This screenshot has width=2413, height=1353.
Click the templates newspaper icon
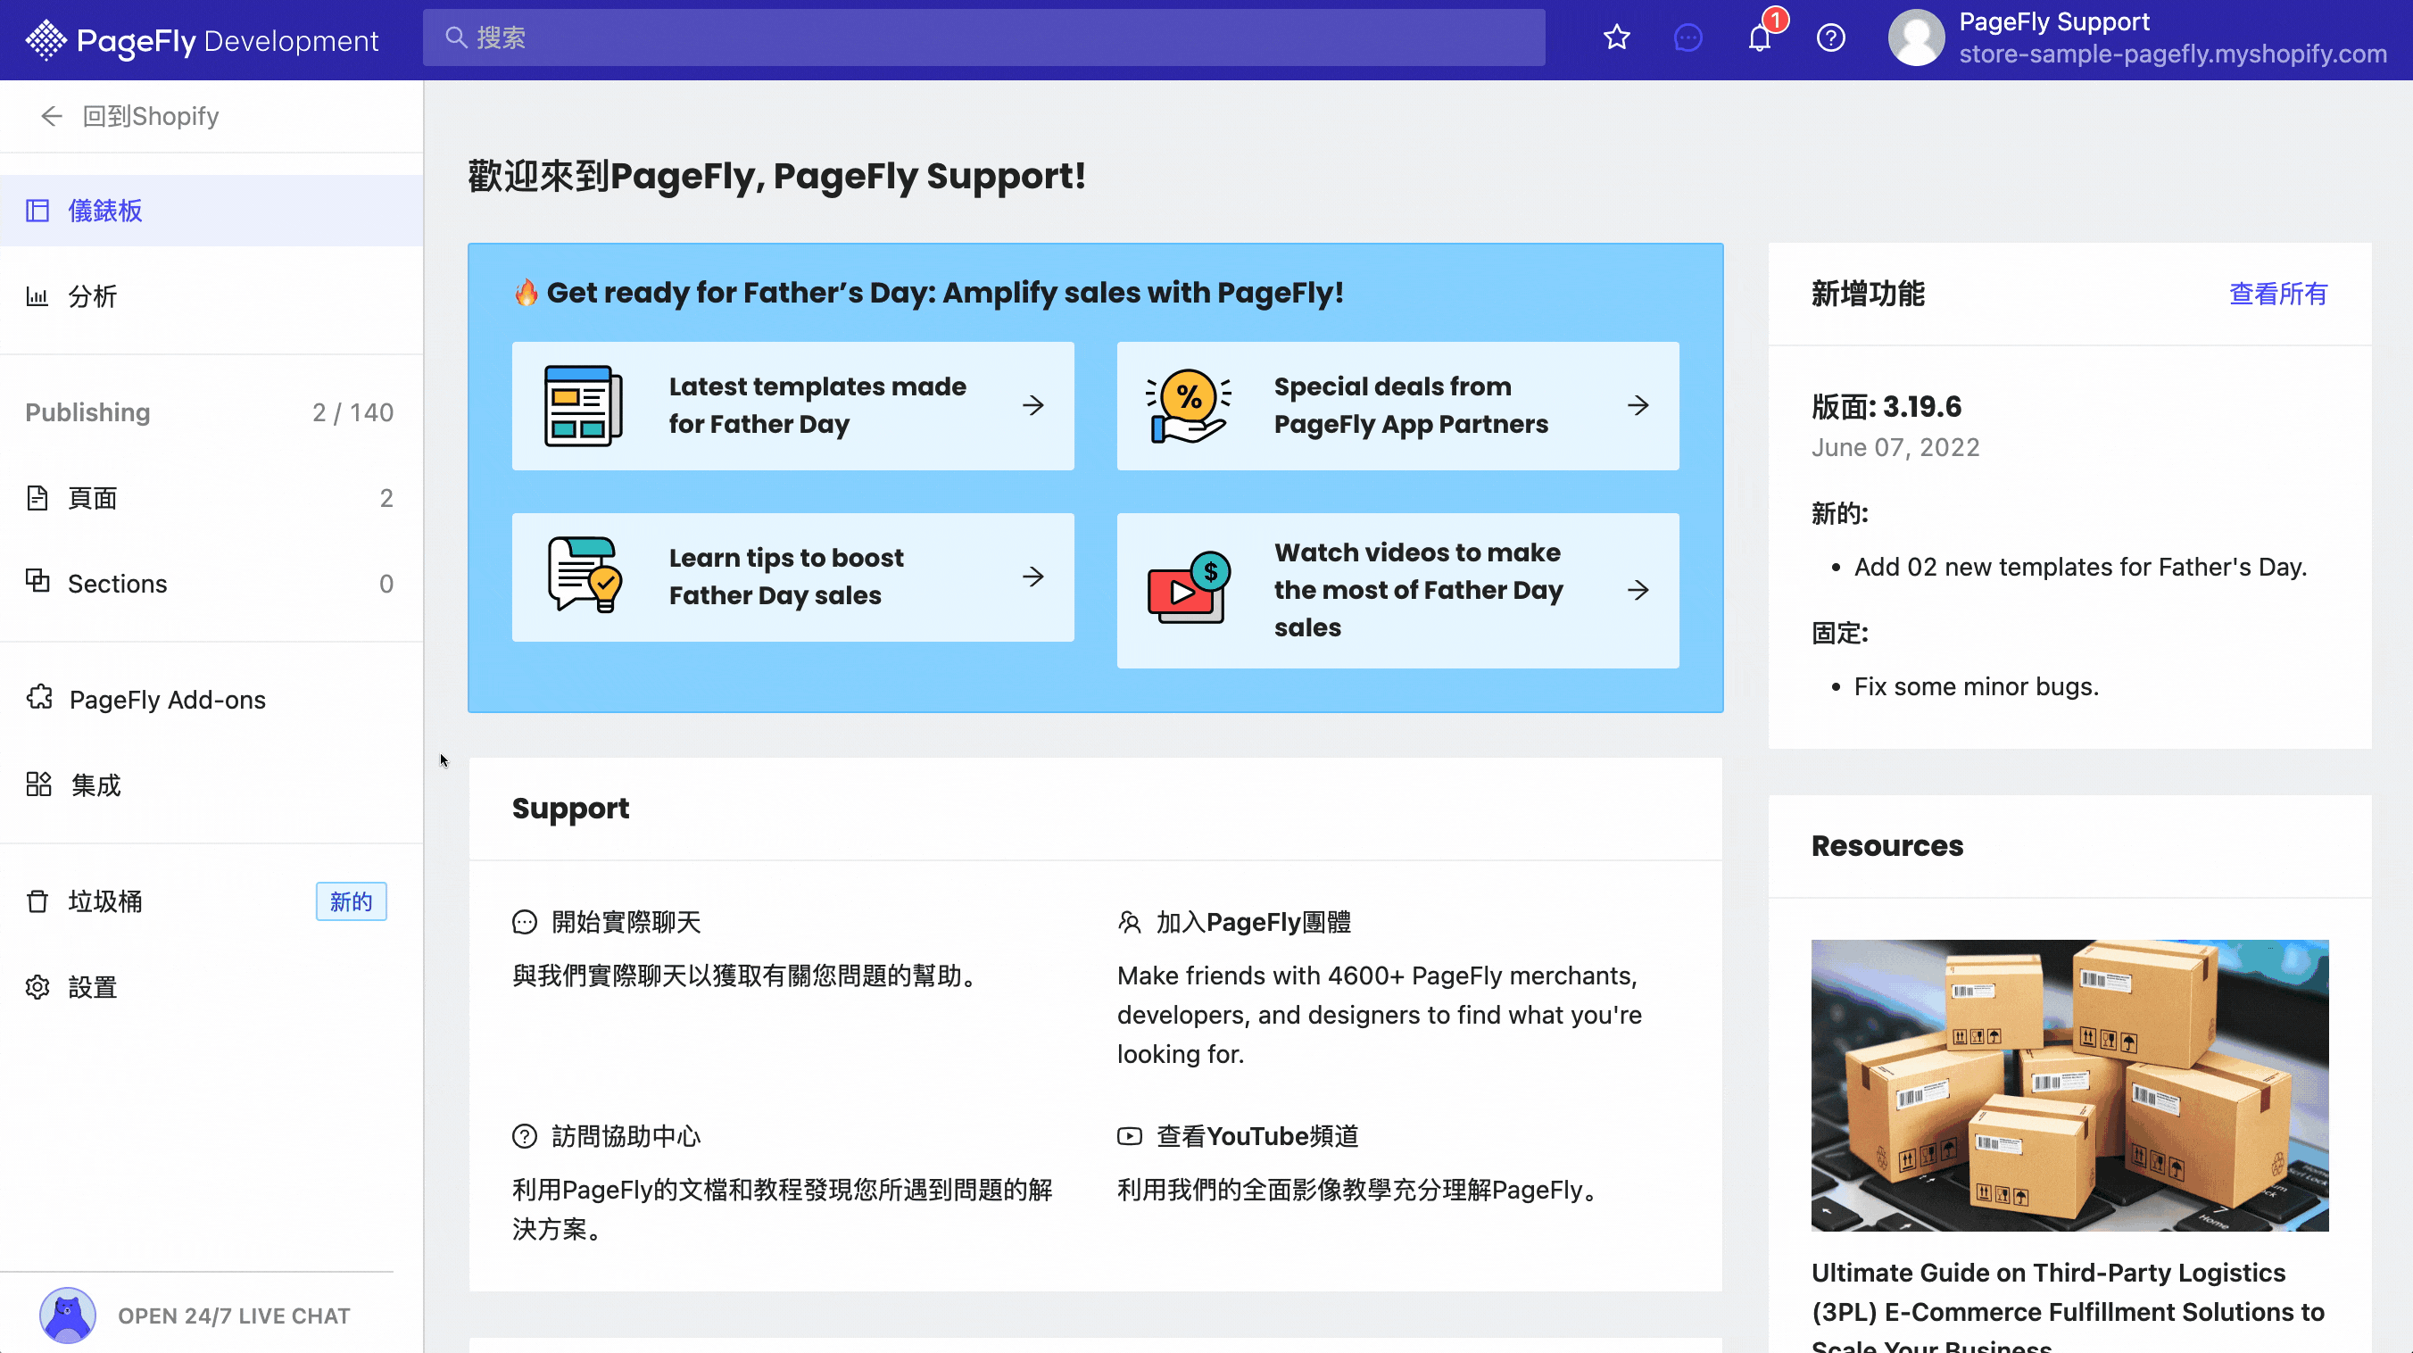click(x=584, y=406)
